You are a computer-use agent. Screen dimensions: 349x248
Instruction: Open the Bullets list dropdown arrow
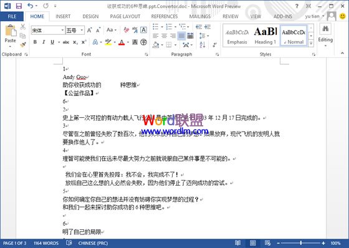click(x=162, y=27)
